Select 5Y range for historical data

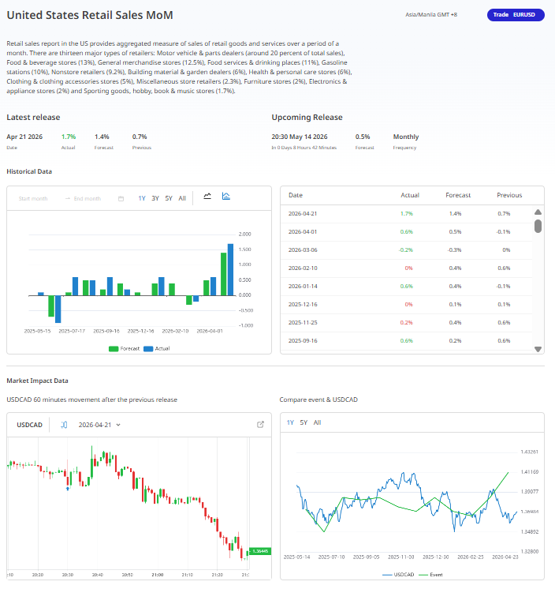[169, 198]
